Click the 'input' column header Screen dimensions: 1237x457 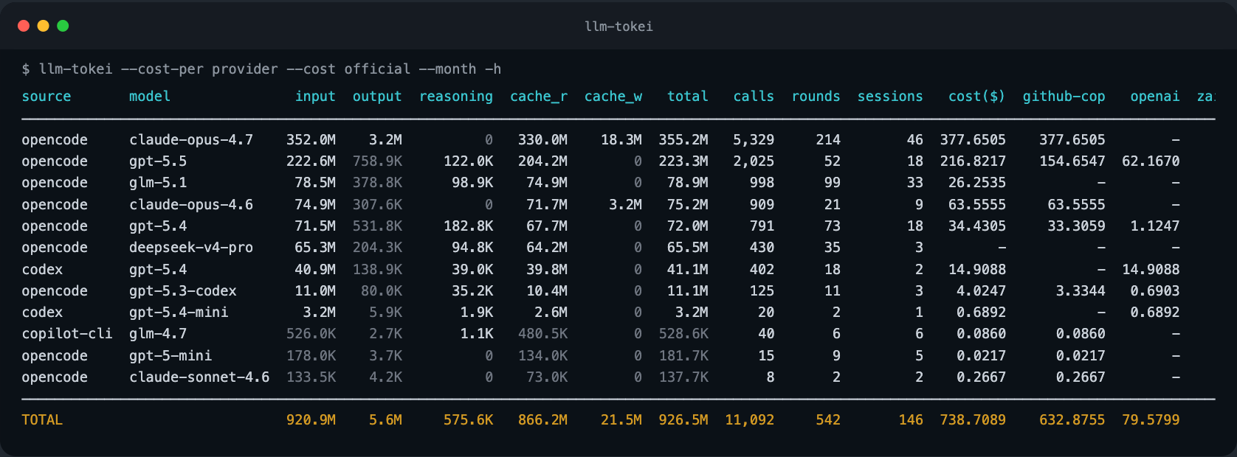(315, 97)
